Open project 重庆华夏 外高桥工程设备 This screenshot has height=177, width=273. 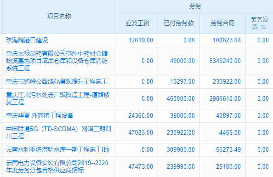[40, 115]
